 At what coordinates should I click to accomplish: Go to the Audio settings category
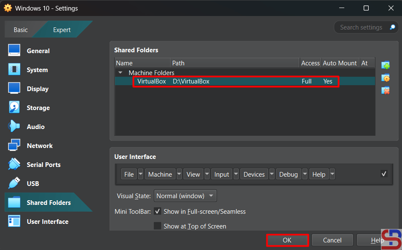click(x=35, y=127)
